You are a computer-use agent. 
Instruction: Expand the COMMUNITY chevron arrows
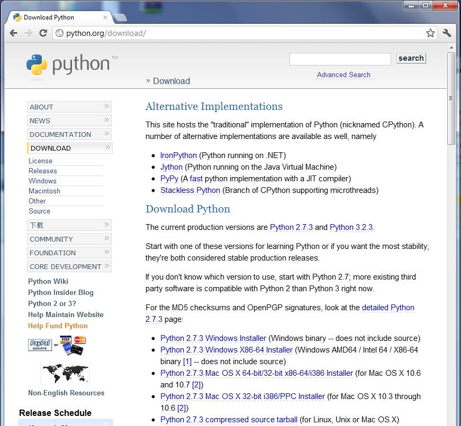(x=107, y=238)
